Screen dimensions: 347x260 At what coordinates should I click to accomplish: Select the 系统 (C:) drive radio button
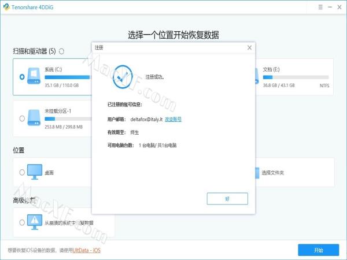pyautogui.click(x=22, y=76)
